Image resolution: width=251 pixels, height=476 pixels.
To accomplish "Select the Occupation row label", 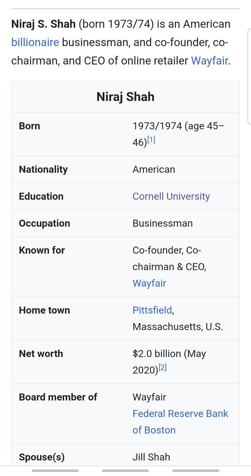I will click(x=44, y=223).
